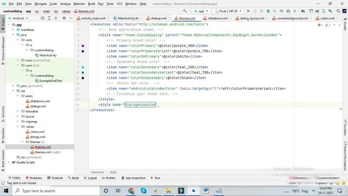This screenshot has height=196, width=348.
Task: Open the app run configuration dropdown
Action: [x=201, y=11]
